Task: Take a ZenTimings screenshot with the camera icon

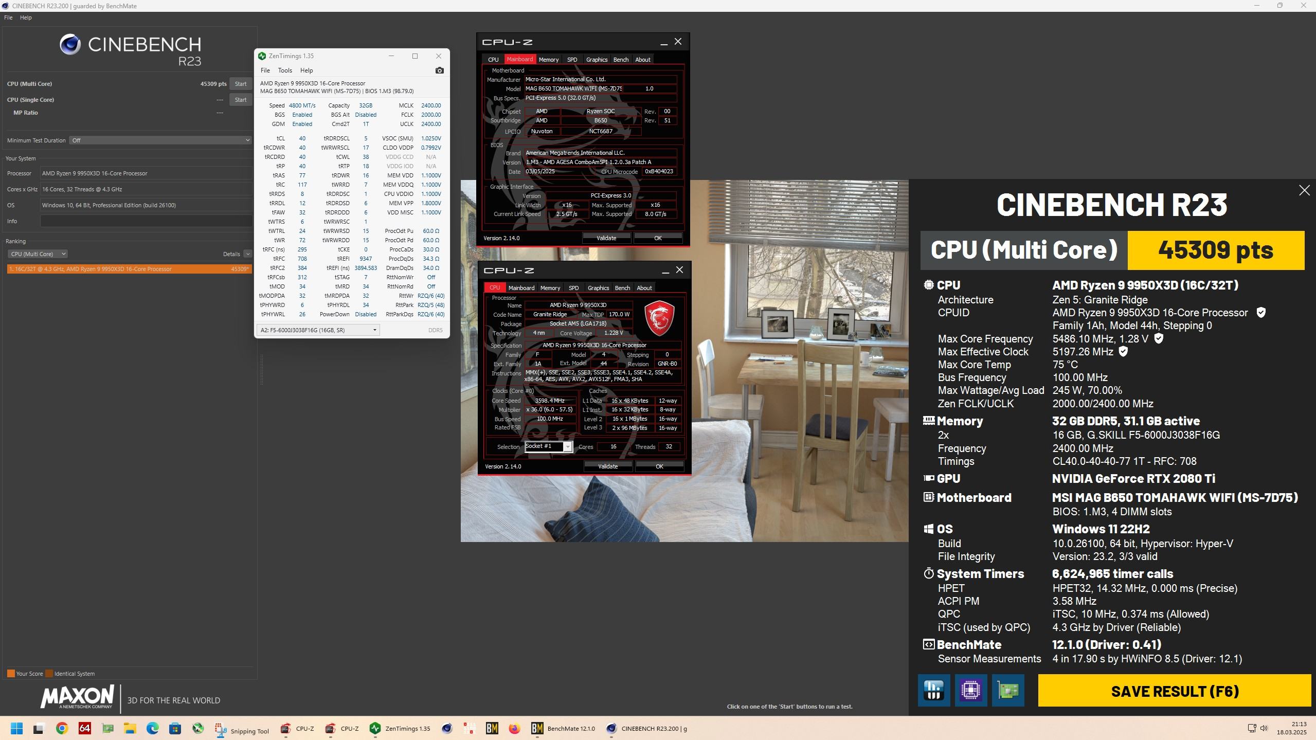Action: pos(439,70)
